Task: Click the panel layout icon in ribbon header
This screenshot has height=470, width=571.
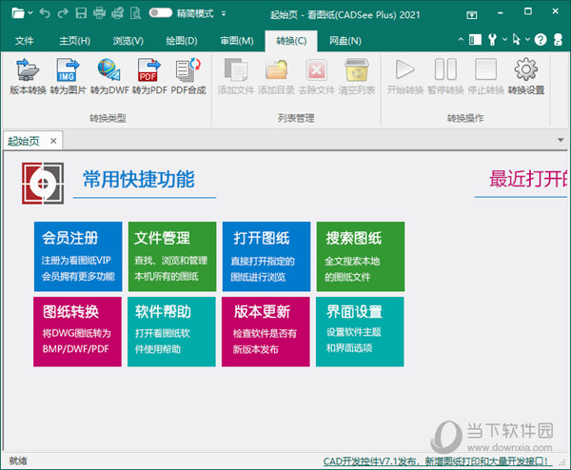Action: [x=475, y=39]
